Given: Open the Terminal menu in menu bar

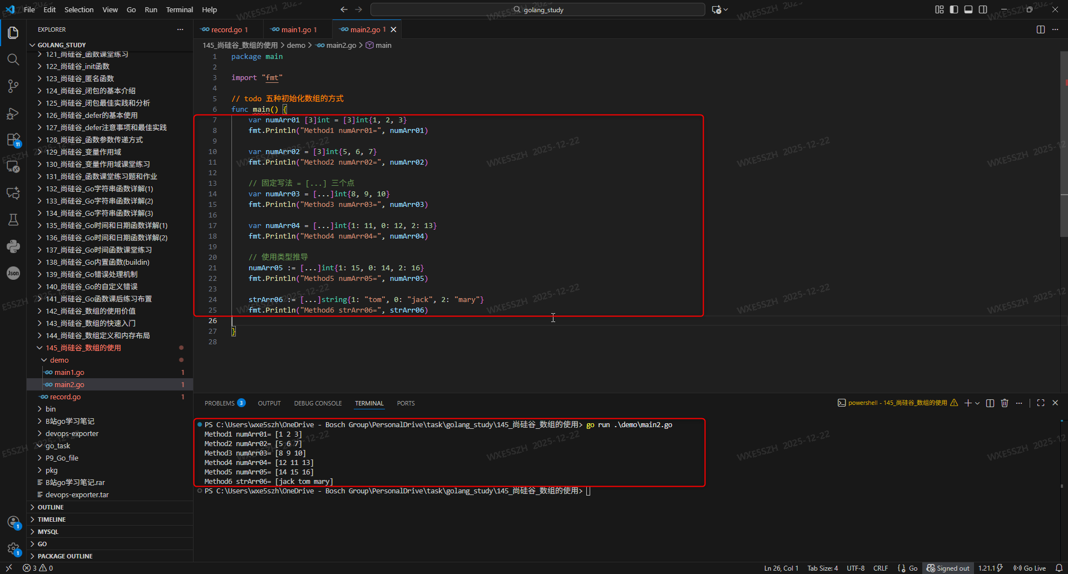Looking at the screenshot, I should click(179, 9).
